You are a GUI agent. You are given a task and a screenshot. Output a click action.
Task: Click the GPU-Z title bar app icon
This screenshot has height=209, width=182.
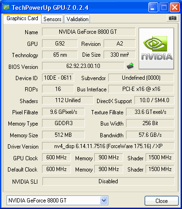6,7
